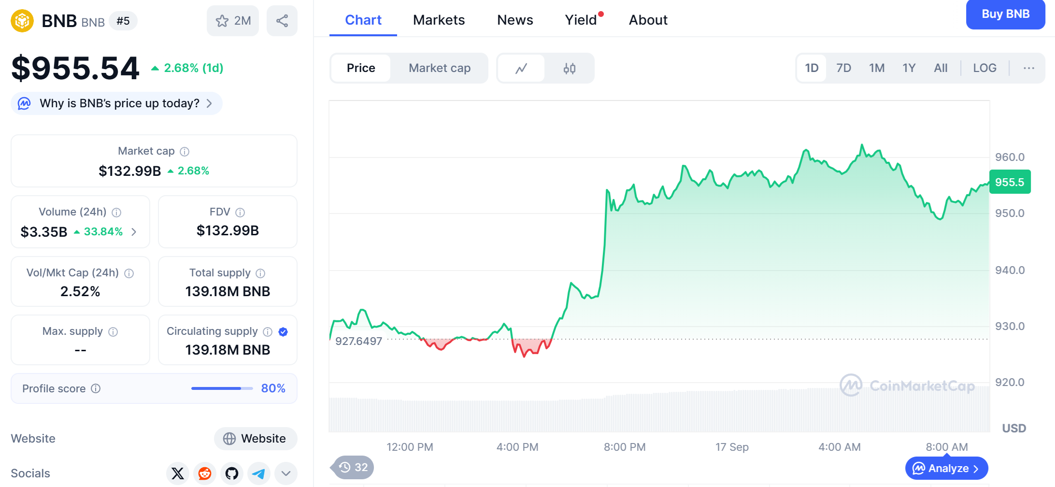Click the 17 Sep axis label
Image resolution: width=1055 pixels, height=487 pixels.
(x=732, y=447)
